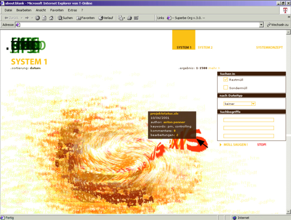The width and height of the screenshot is (291, 220).
Task: Switch to the SYSTEM 2 tab
Action: coord(205,47)
